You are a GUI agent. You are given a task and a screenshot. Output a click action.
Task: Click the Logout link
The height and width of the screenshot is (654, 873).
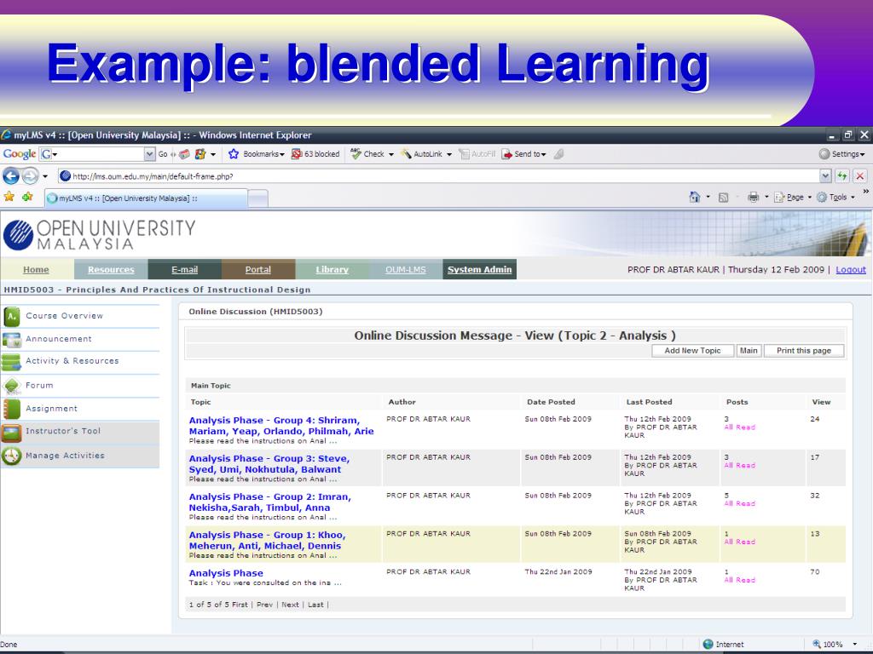851,269
